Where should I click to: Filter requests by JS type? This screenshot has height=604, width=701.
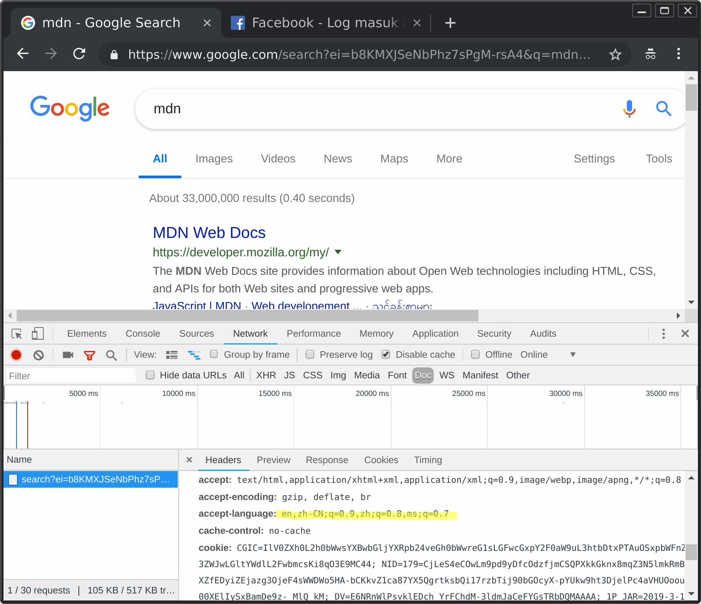tap(289, 375)
